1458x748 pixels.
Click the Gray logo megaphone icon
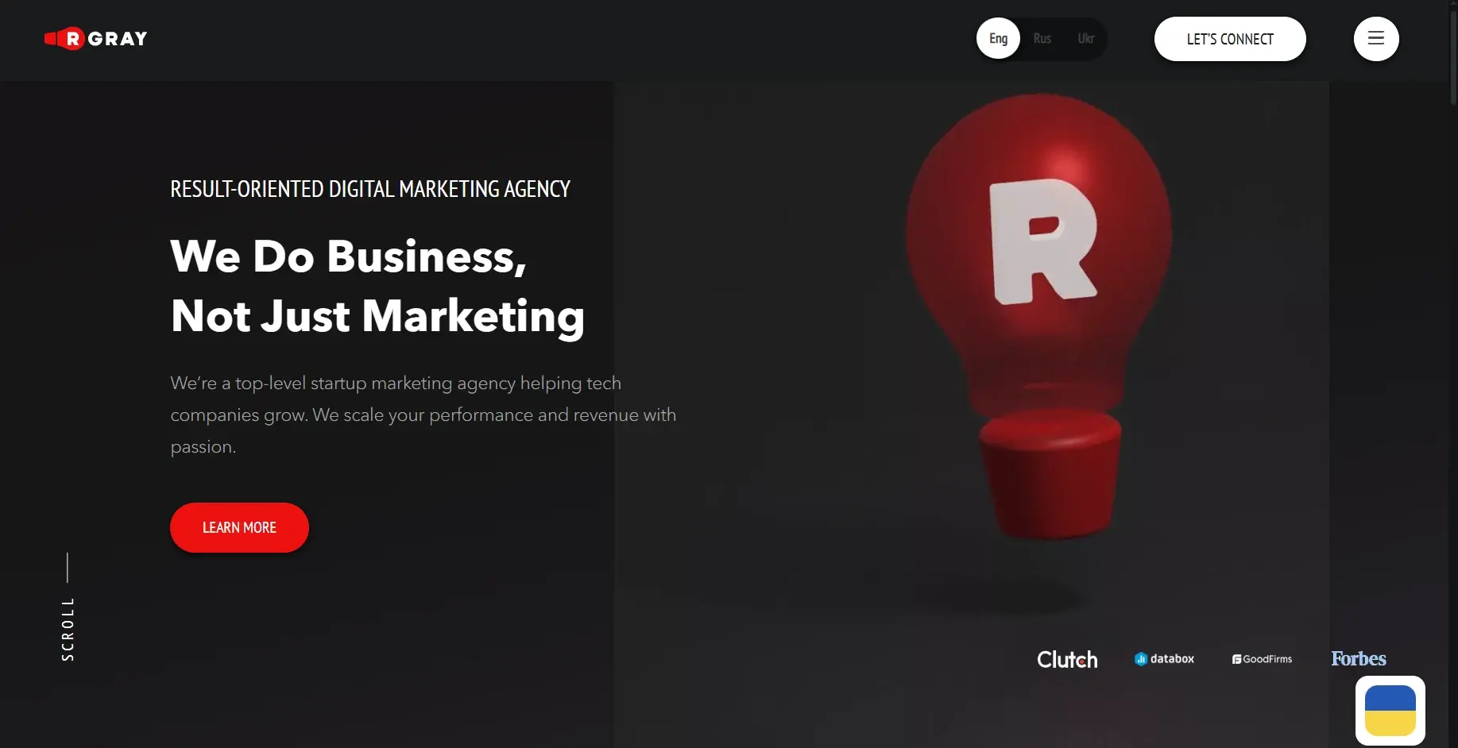(x=64, y=38)
